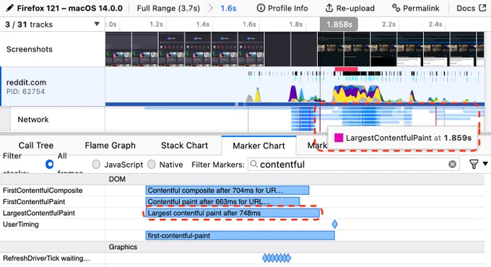Select the Screenshots track label
The image size is (491, 267).
[x=30, y=49]
